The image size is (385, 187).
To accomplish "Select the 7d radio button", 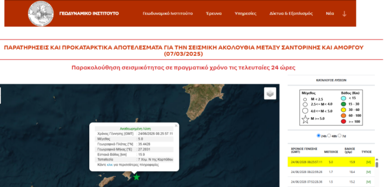I will (339, 135).
